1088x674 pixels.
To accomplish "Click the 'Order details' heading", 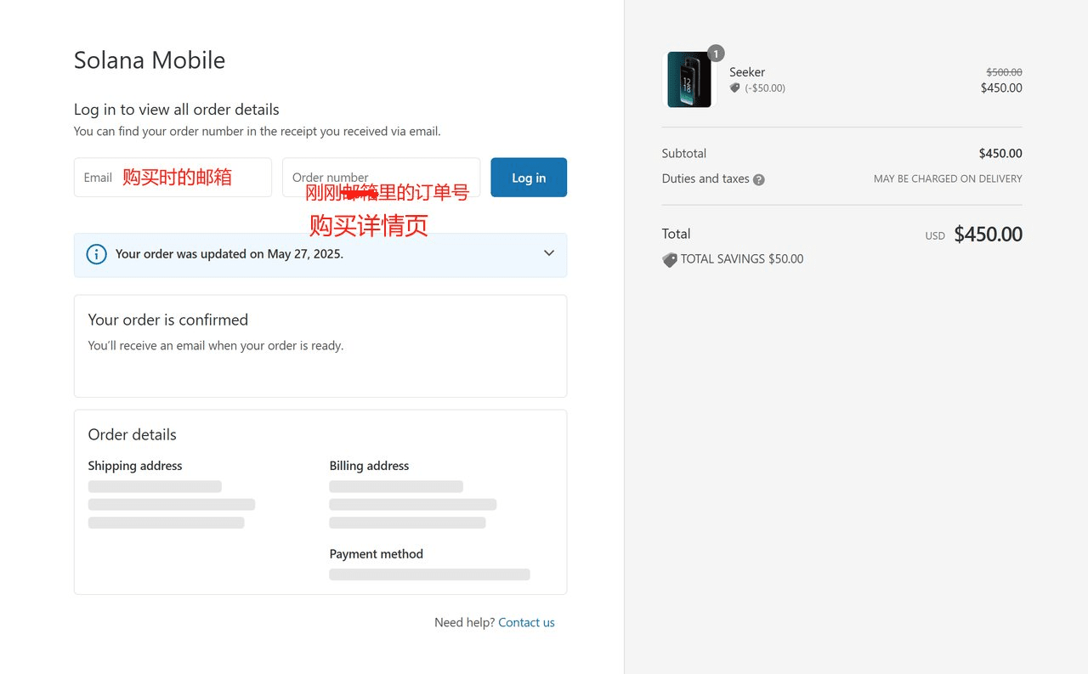I will tap(133, 434).
